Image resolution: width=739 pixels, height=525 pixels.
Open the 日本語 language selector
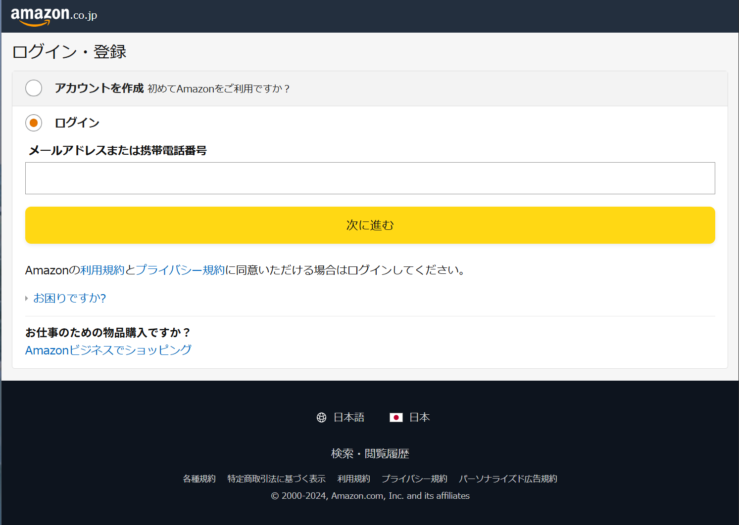(x=348, y=418)
